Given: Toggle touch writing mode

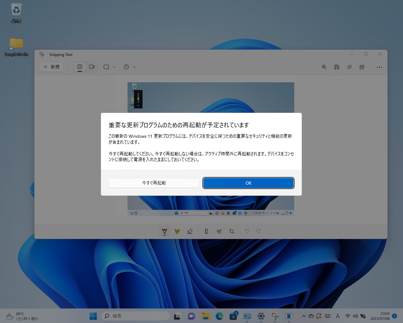Looking at the screenshot, I should pos(219,231).
